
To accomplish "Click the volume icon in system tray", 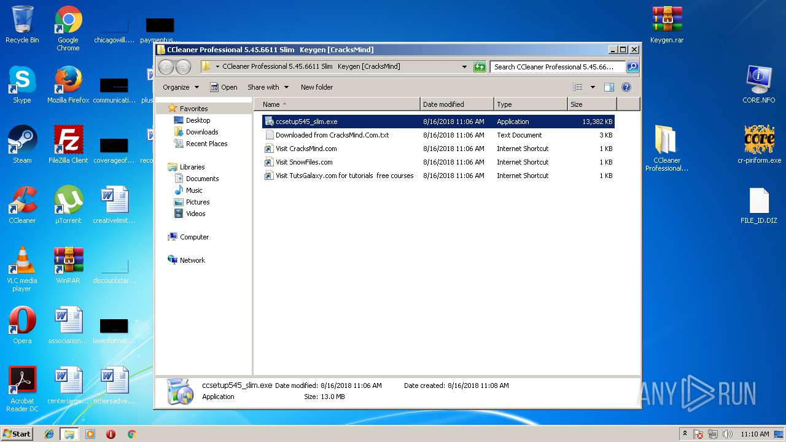I will (x=729, y=434).
